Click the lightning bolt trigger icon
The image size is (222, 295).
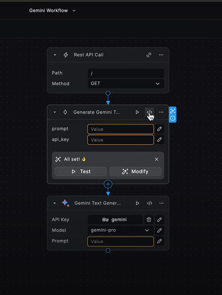(66, 55)
